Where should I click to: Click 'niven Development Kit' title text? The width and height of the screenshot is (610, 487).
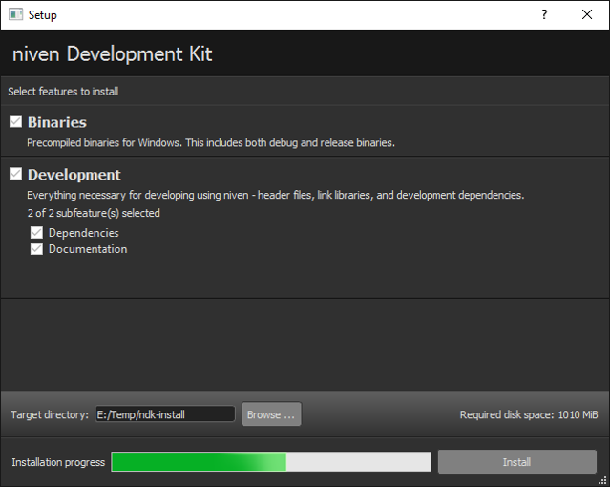pos(113,53)
